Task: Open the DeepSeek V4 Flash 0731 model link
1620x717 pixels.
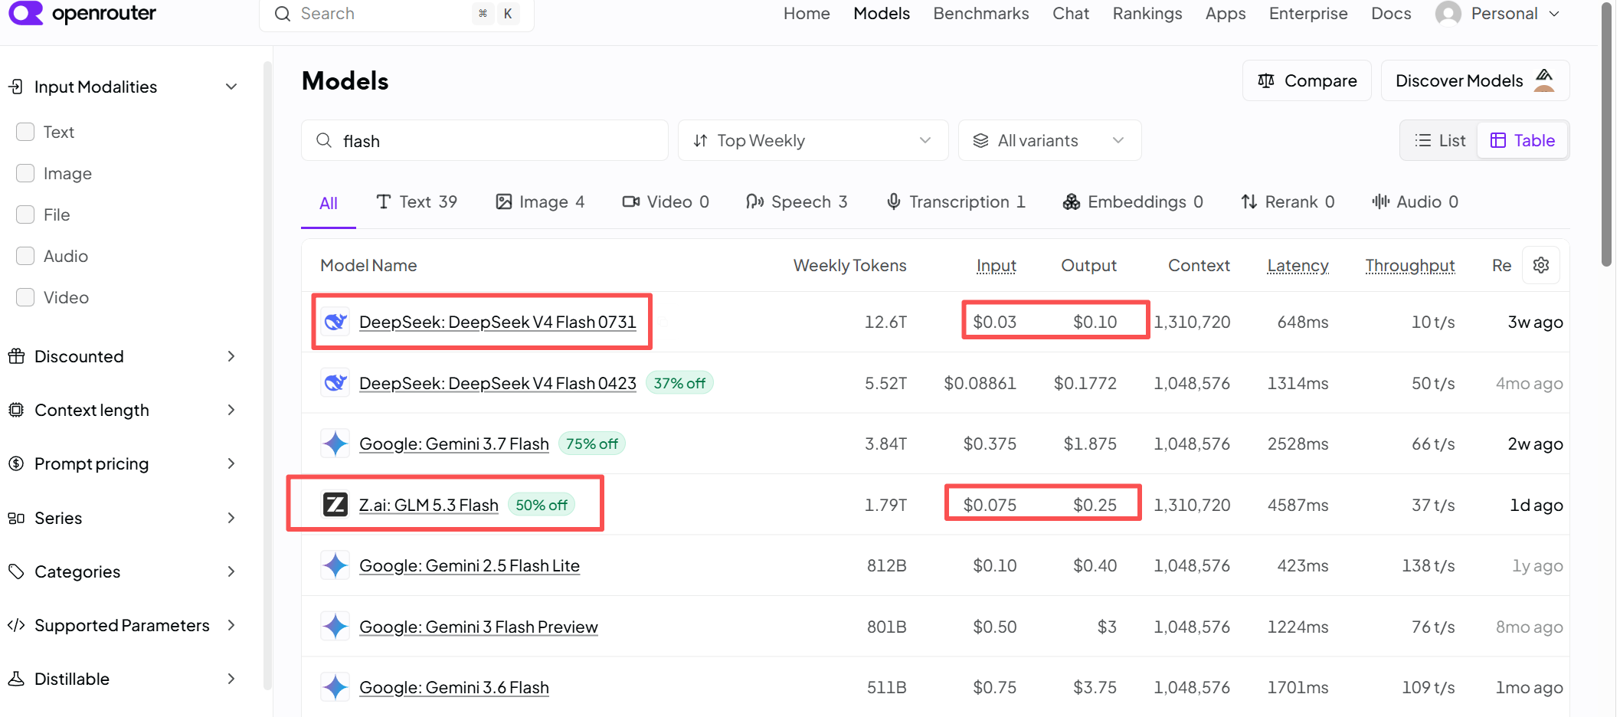Action: click(498, 322)
